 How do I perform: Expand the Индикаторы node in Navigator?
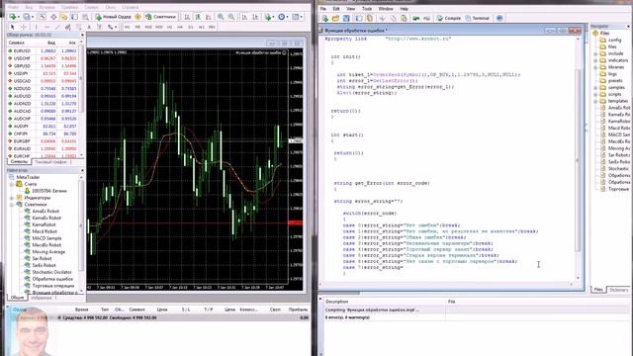click(x=12, y=198)
